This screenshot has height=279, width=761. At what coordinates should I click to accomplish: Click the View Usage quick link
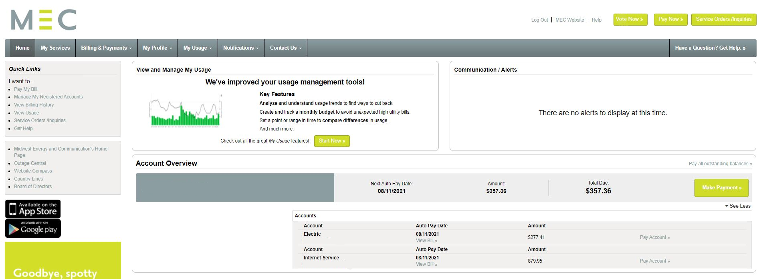(x=26, y=113)
